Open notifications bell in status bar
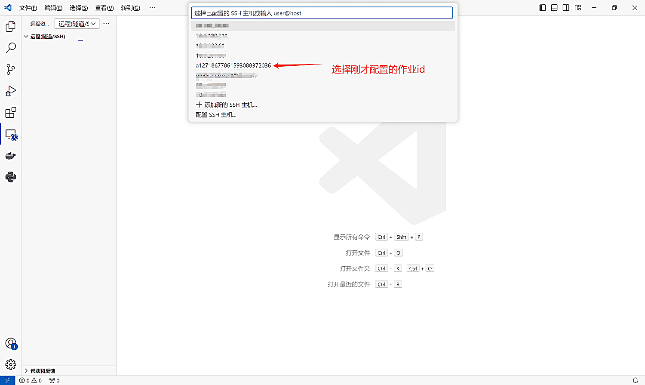The width and height of the screenshot is (645, 385). [635, 380]
